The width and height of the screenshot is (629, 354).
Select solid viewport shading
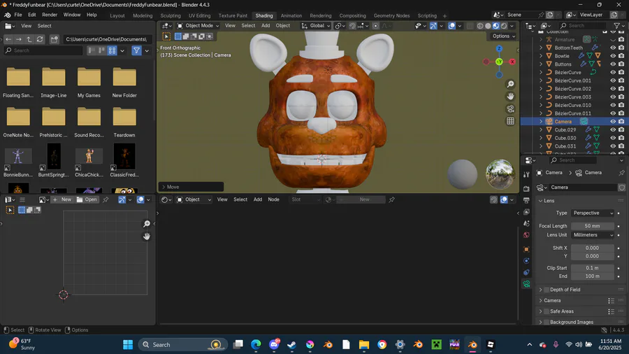pyautogui.click(x=488, y=26)
